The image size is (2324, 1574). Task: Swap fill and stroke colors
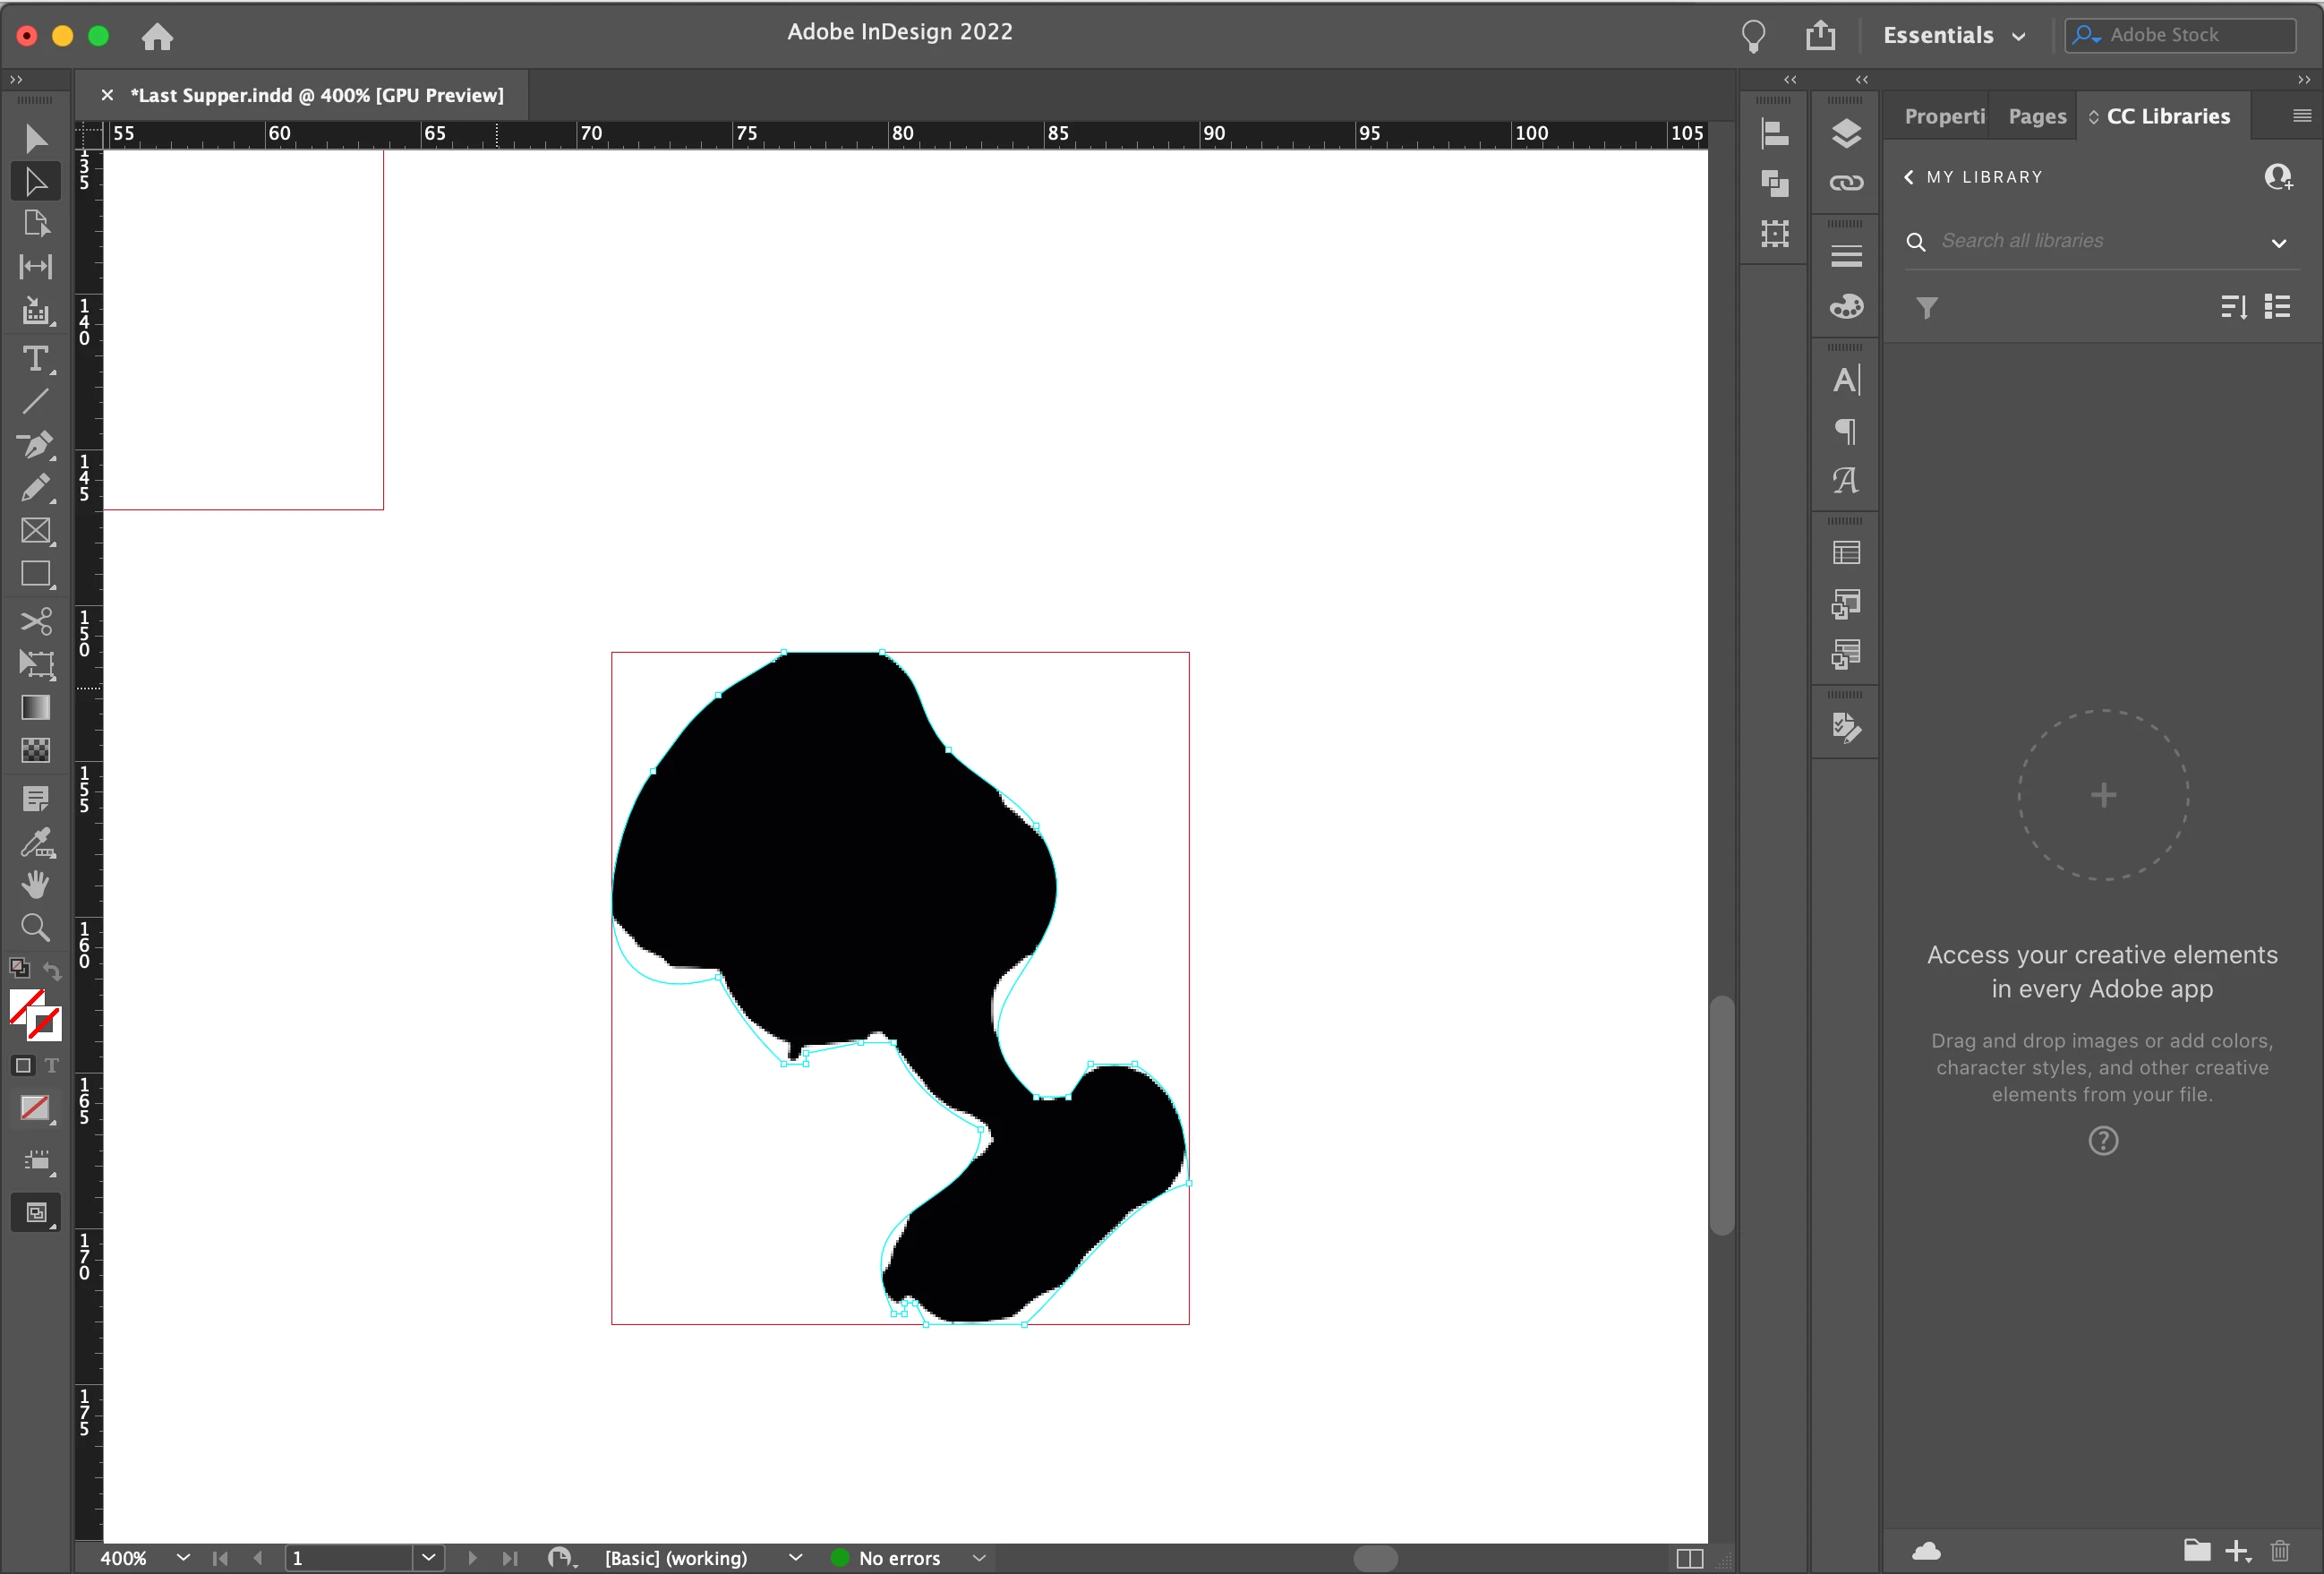click(53, 970)
